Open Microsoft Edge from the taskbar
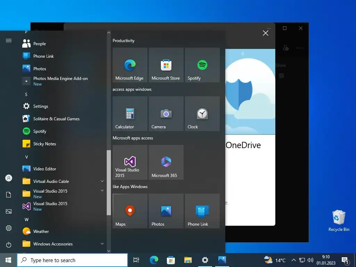Viewport: 356px width, 267px height. (154, 260)
